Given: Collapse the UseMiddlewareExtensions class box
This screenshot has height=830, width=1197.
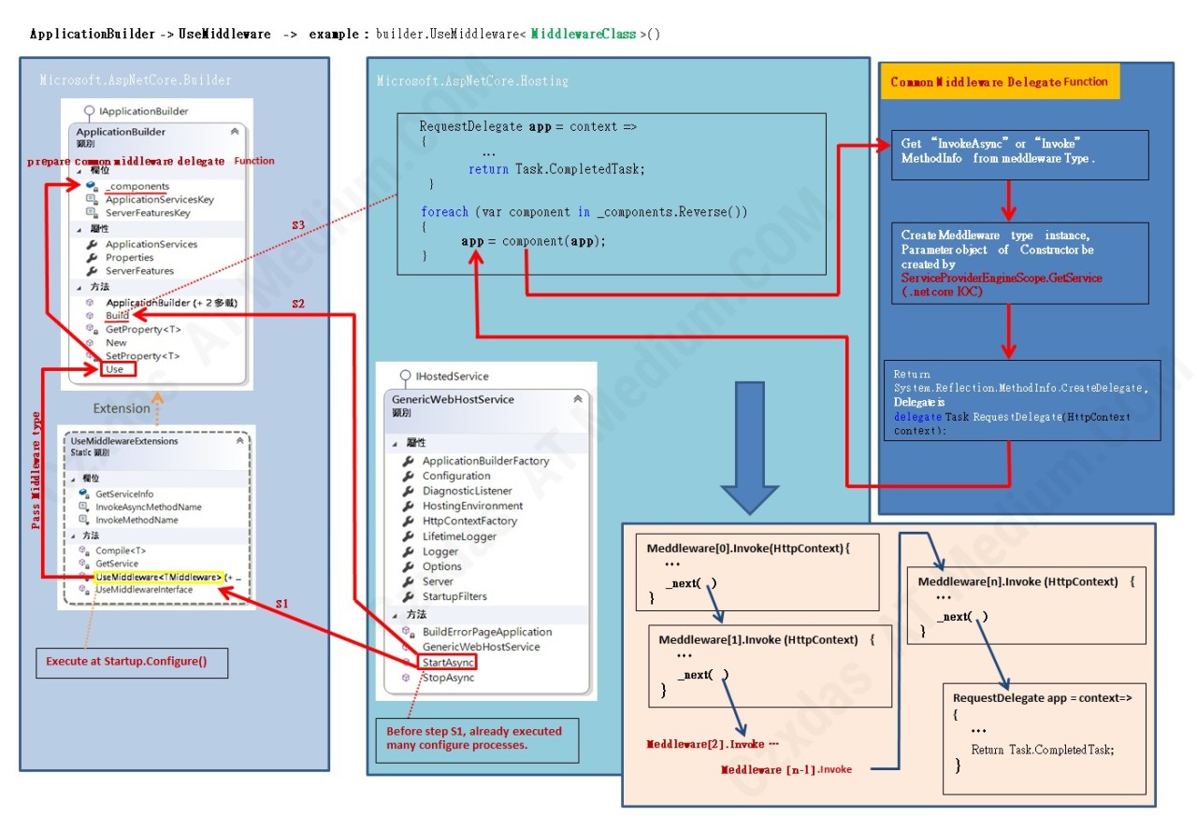Looking at the screenshot, I should pyautogui.click(x=240, y=440).
